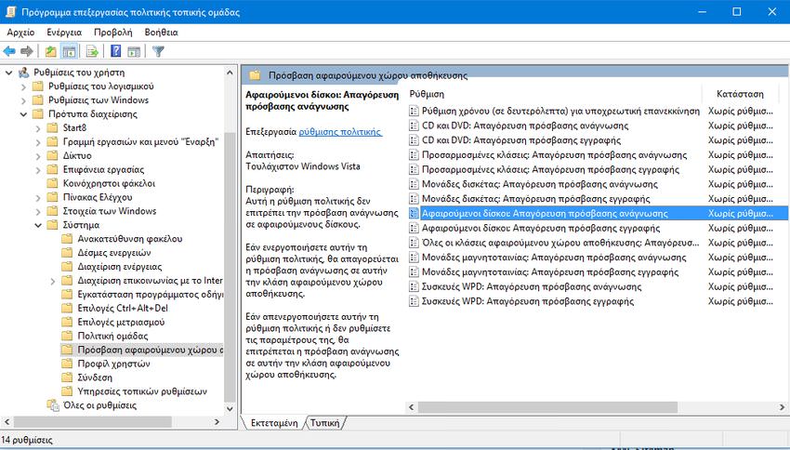The width and height of the screenshot is (790, 450).
Task: Collapse the Πρότυπα διαχείρισης tree node
Action: (x=24, y=114)
